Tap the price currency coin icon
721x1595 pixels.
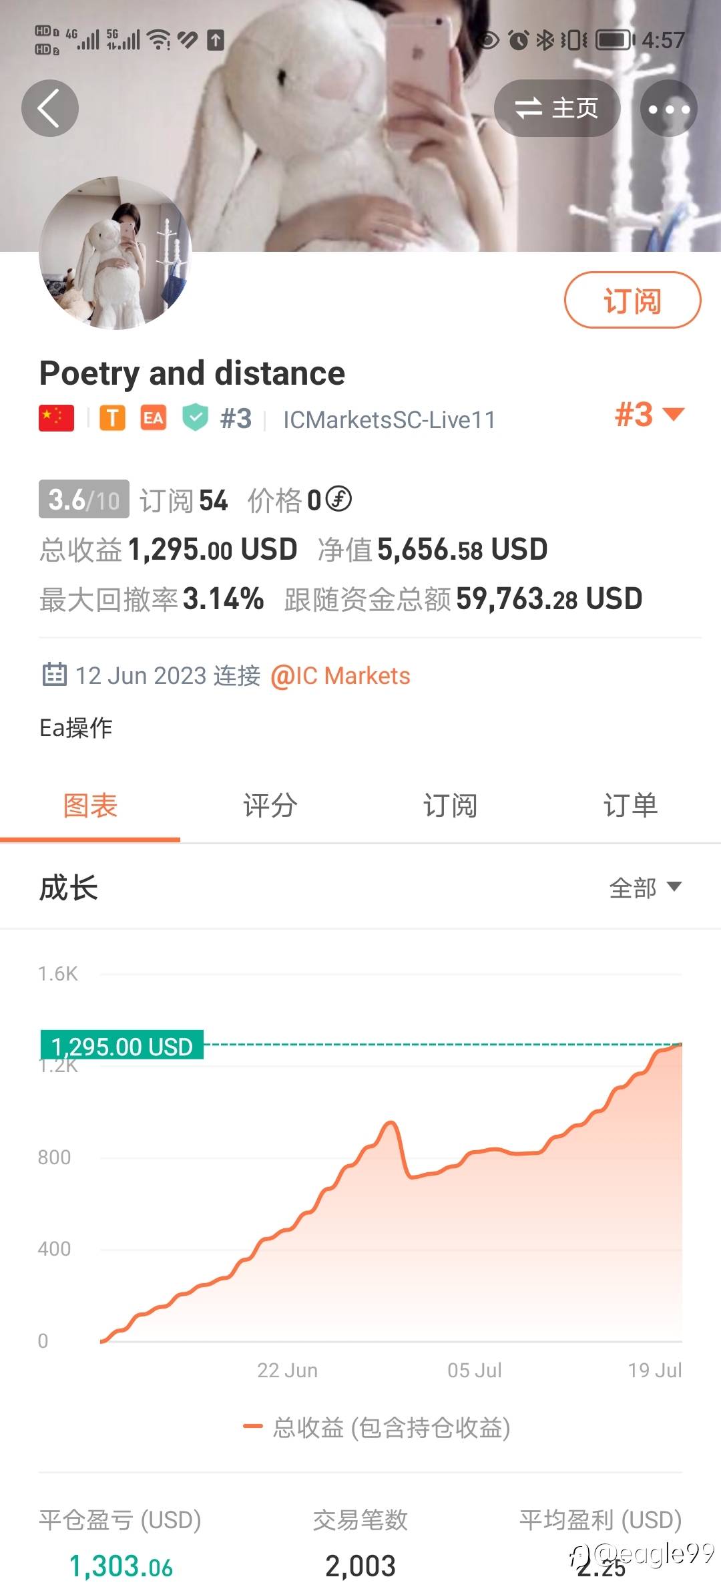[x=339, y=499]
